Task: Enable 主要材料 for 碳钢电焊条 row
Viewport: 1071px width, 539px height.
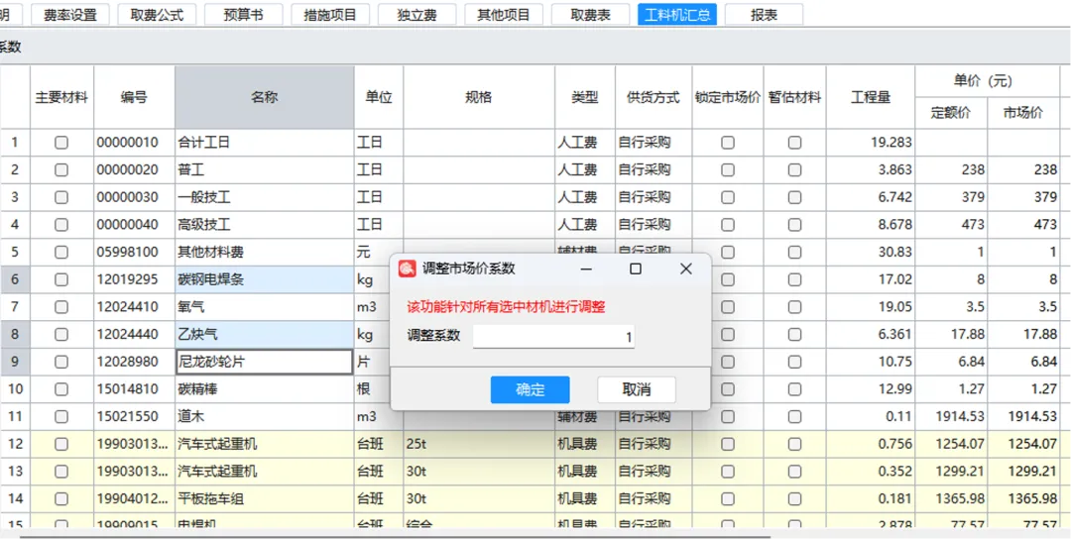Action: tap(61, 279)
